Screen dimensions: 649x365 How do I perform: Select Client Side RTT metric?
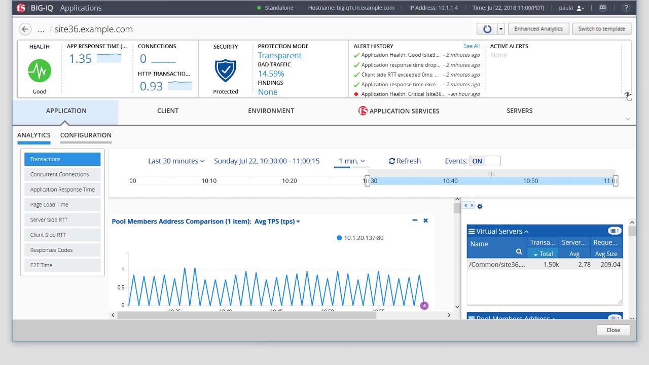click(62, 235)
